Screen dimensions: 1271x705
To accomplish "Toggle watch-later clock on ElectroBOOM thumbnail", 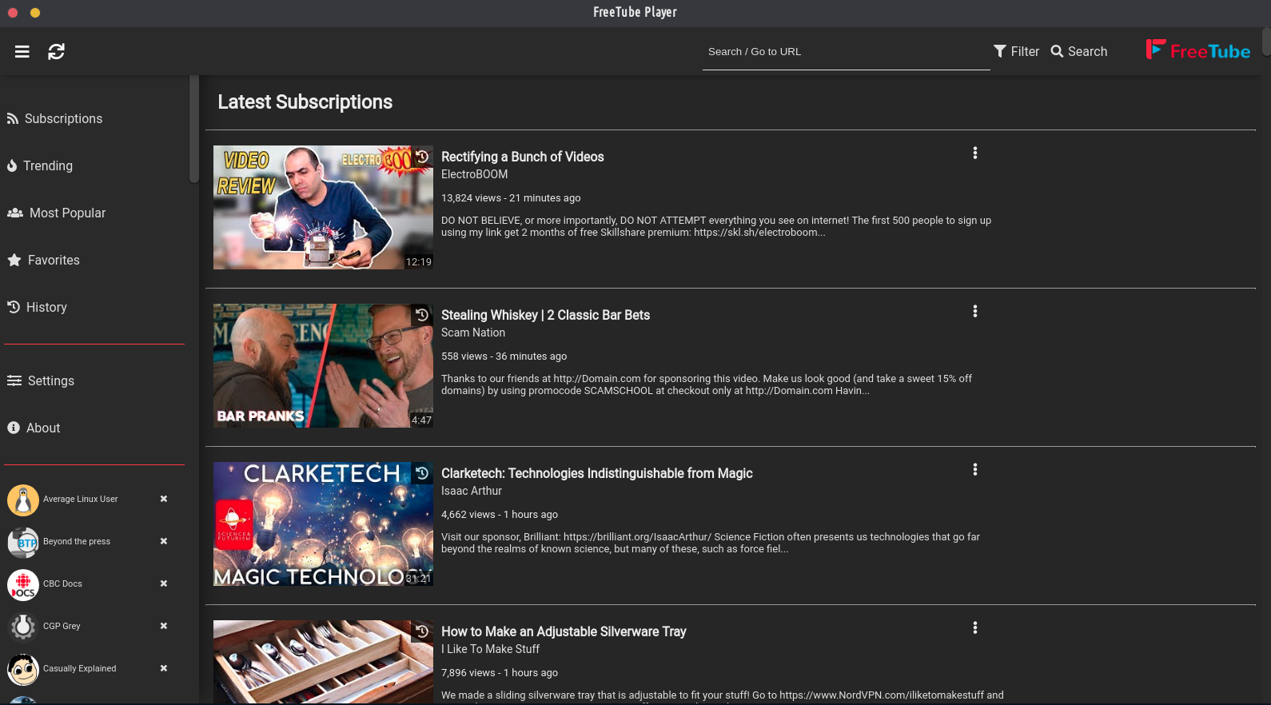I will [x=422, y=157].
